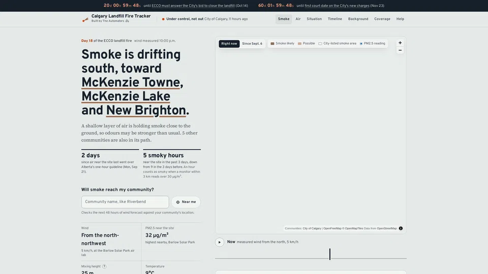Viewport: 488px width, 274px height.
Task: Open the Smoke nav tab
Action: coord(284,19)
